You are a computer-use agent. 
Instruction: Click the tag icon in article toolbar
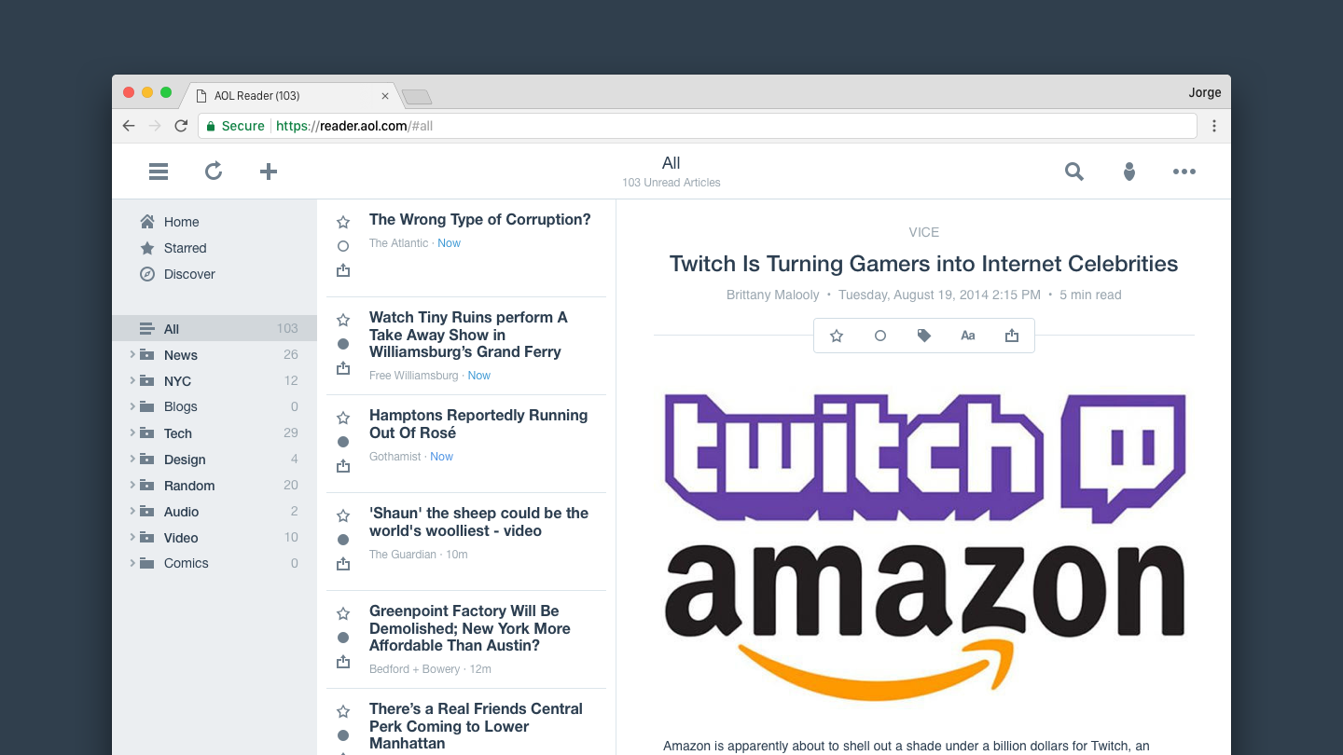[x=924, y=336]
